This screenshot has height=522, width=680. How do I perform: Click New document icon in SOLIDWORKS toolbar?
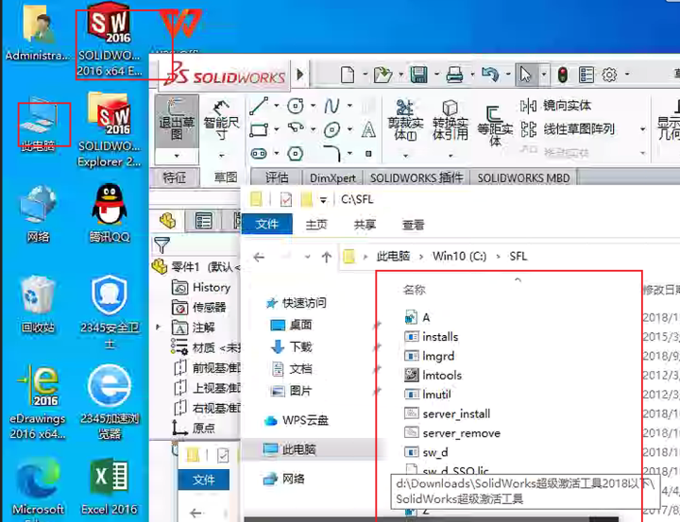point(348,75)
